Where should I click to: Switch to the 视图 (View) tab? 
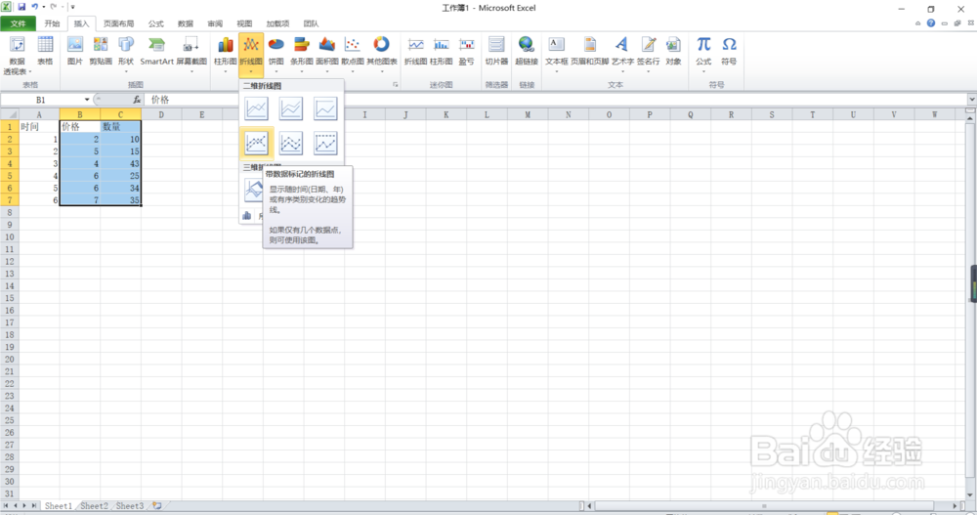coord(244,23)
